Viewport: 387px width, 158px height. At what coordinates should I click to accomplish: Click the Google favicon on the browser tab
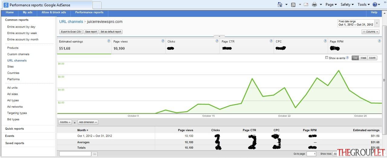pos(6,5)
